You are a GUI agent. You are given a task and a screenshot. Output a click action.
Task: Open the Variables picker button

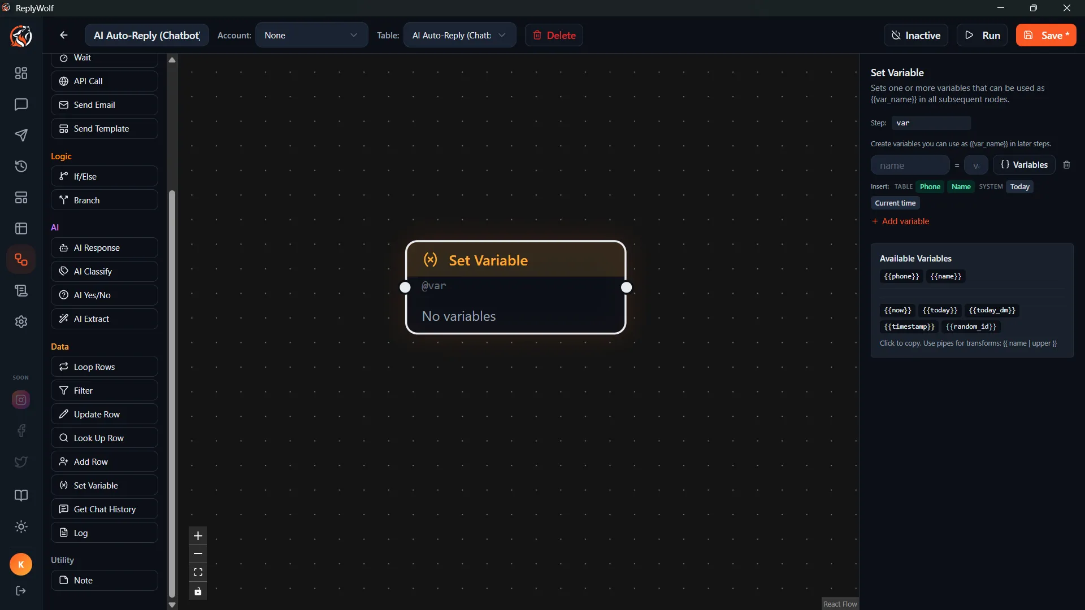pos(1023,165)
